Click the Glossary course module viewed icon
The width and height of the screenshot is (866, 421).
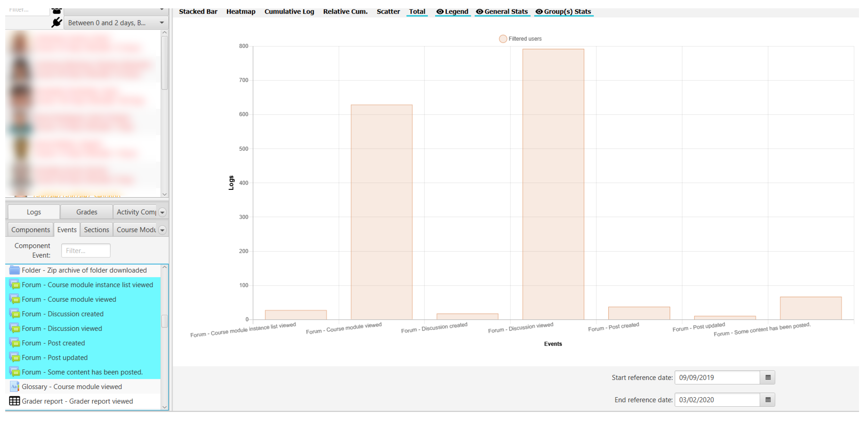click(14, 387)
